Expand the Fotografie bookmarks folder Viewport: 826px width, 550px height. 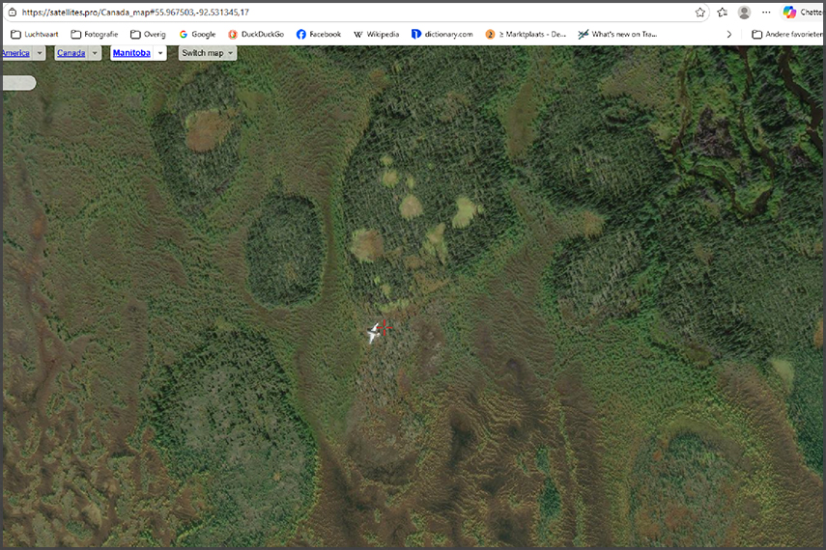(95, 34)
